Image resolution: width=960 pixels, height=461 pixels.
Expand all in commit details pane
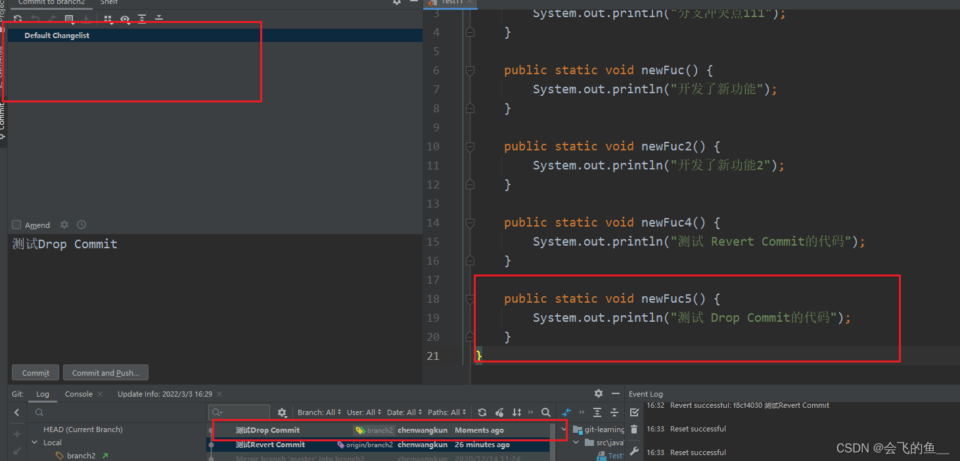(x=597, y=412)
